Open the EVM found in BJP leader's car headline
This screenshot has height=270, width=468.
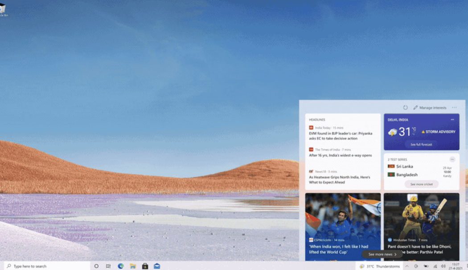341,136
